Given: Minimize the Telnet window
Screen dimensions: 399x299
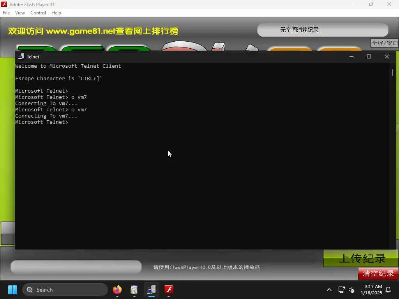Looking at the screenshot, I should (x=351, y=56).
